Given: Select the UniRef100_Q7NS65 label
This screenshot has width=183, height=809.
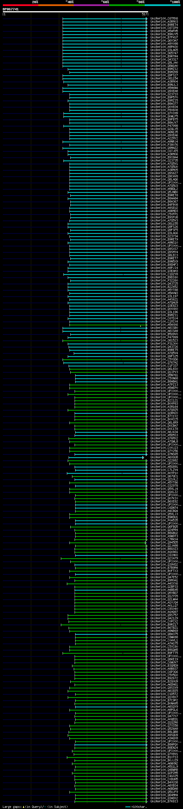Looking at the screenshot, I should [164, 454].
